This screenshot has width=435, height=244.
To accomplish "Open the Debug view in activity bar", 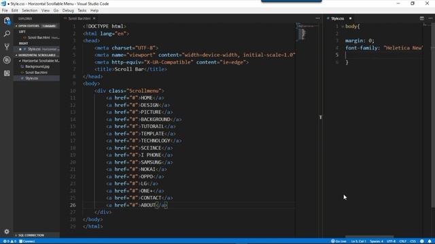I will tap(7, 60).
